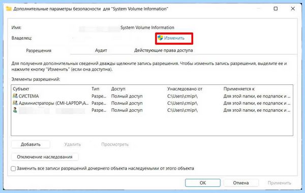Click the Применить button
The width and height of the screenshot is (305, 193).
pyautogui.click(x=279, y=183)
